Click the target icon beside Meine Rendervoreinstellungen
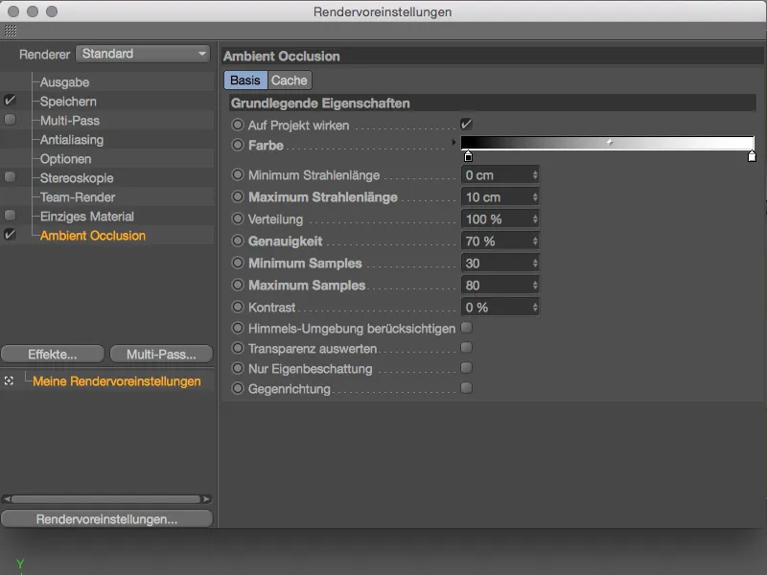767x575 pixels. (9, 380)
